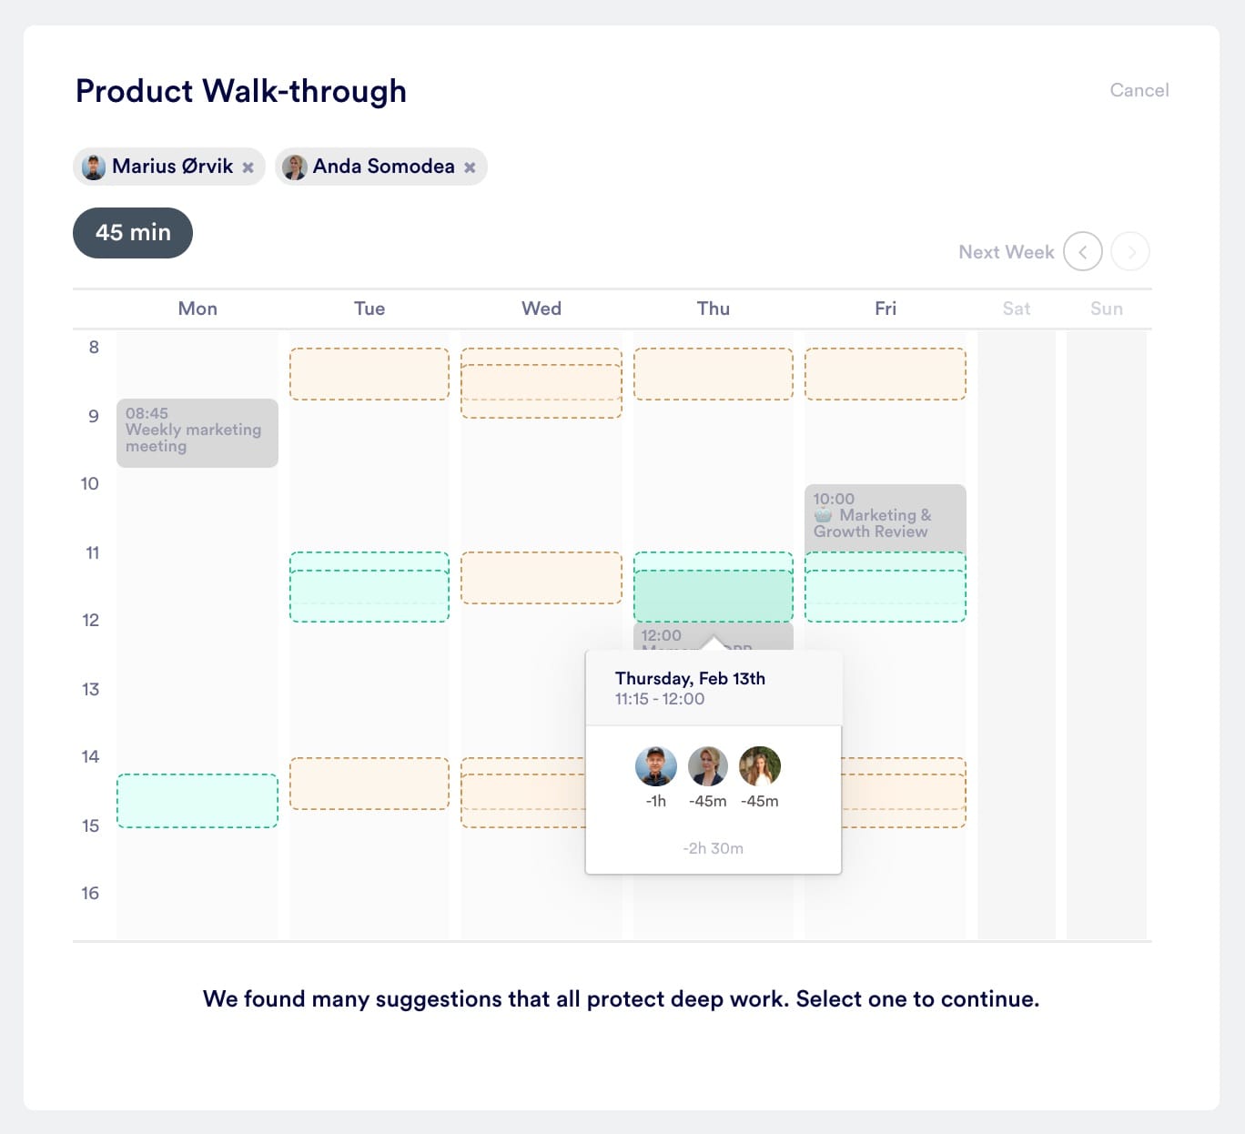
Task: Select Friday morning orange suggestion slot
Action: (x=886, y=374)
